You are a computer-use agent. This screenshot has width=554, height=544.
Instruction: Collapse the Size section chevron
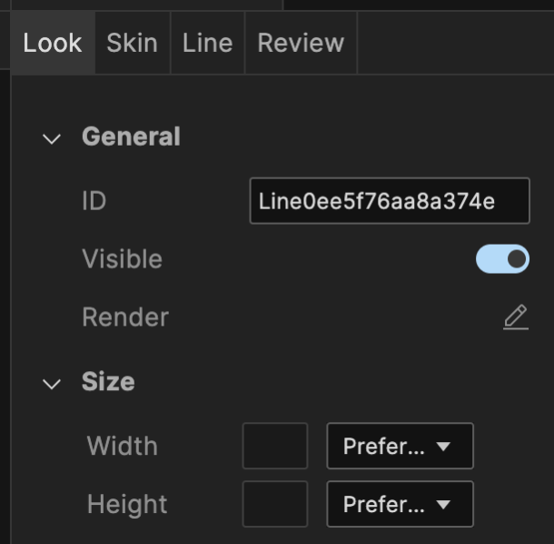(x=53, y=383)
